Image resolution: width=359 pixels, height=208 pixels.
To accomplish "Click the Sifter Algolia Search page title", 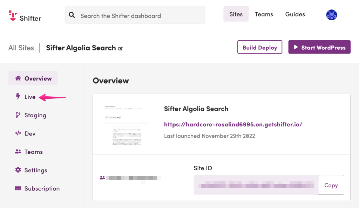I will coord(81,48).
